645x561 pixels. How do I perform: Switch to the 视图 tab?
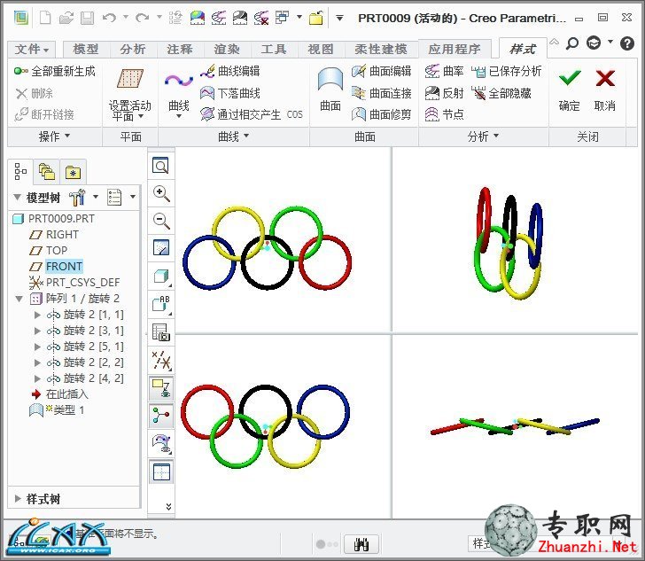tap(321, 50)
